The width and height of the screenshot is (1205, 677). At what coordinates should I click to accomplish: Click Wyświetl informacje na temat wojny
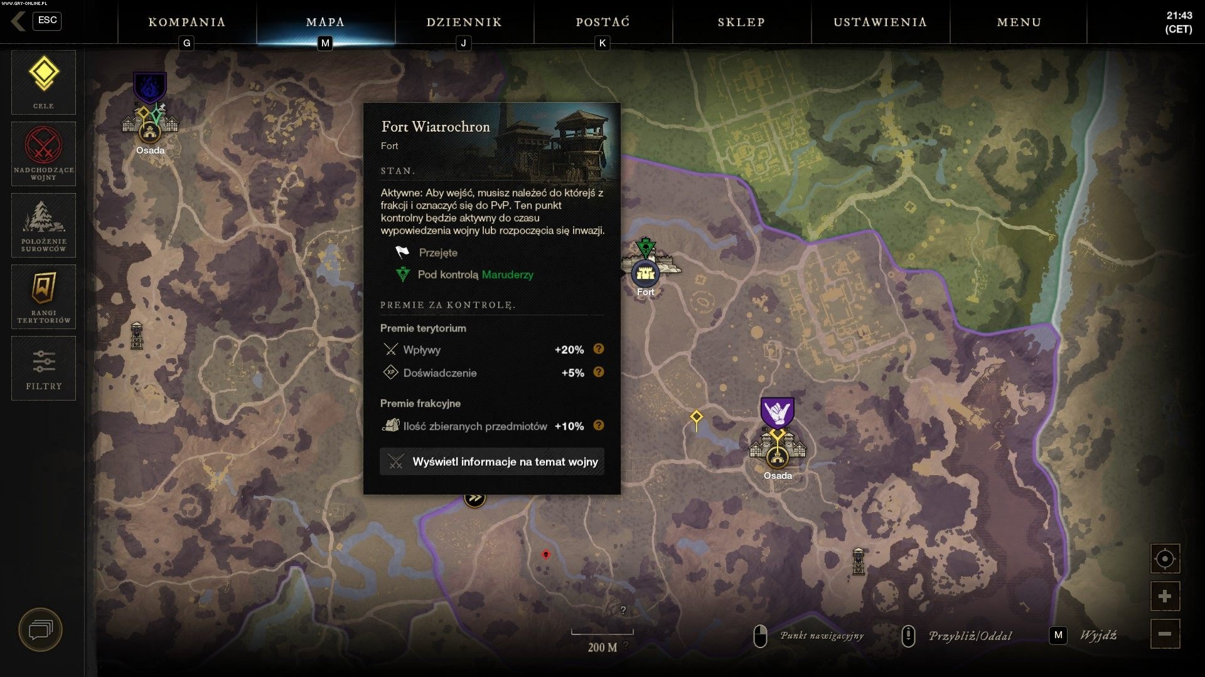(492, 462)
